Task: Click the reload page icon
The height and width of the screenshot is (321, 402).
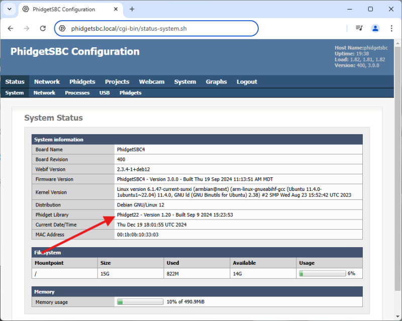Action: [x=43, y=28]
